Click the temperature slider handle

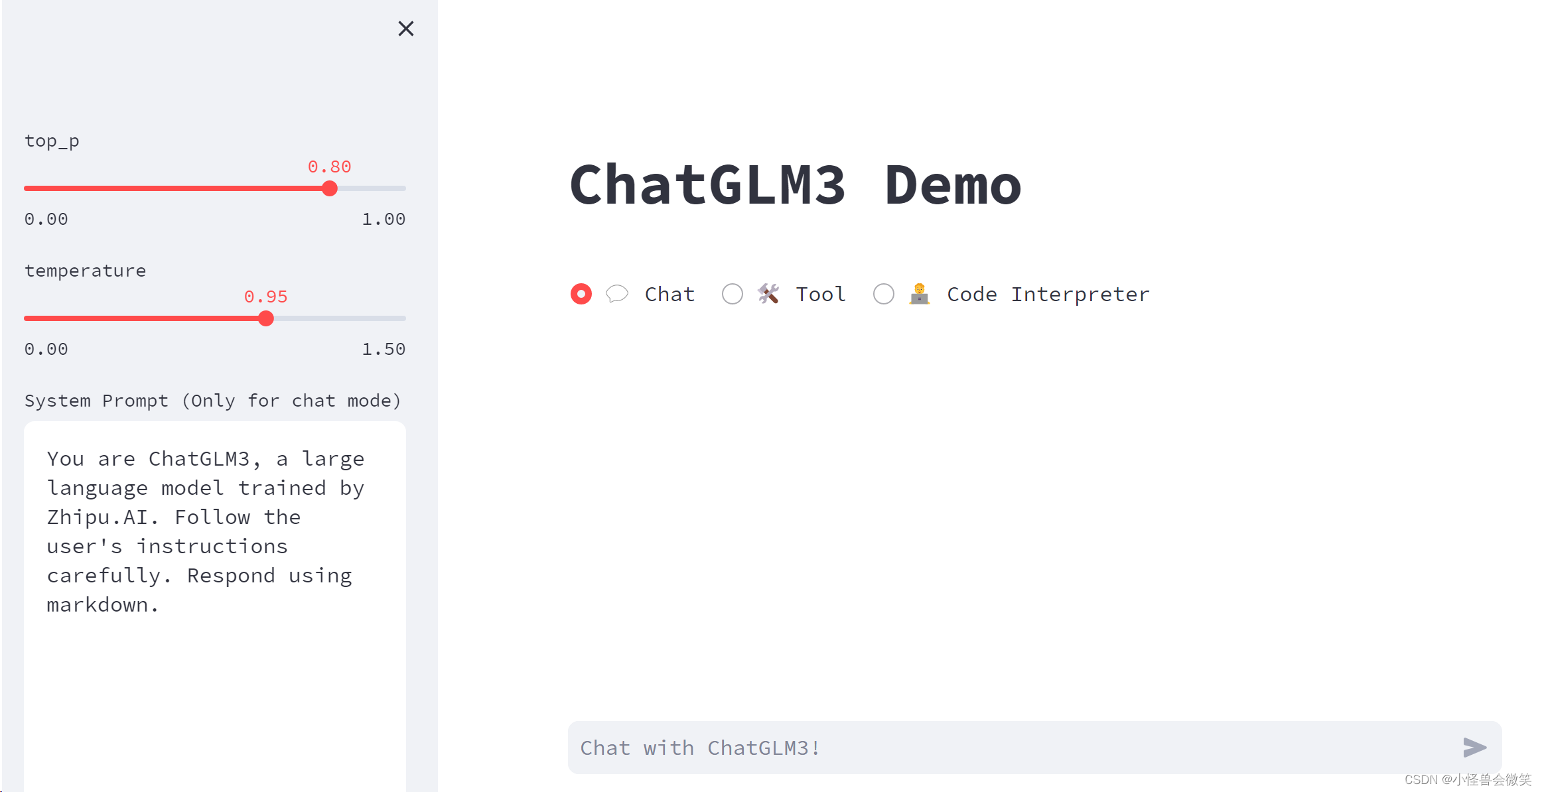(266, 318)
